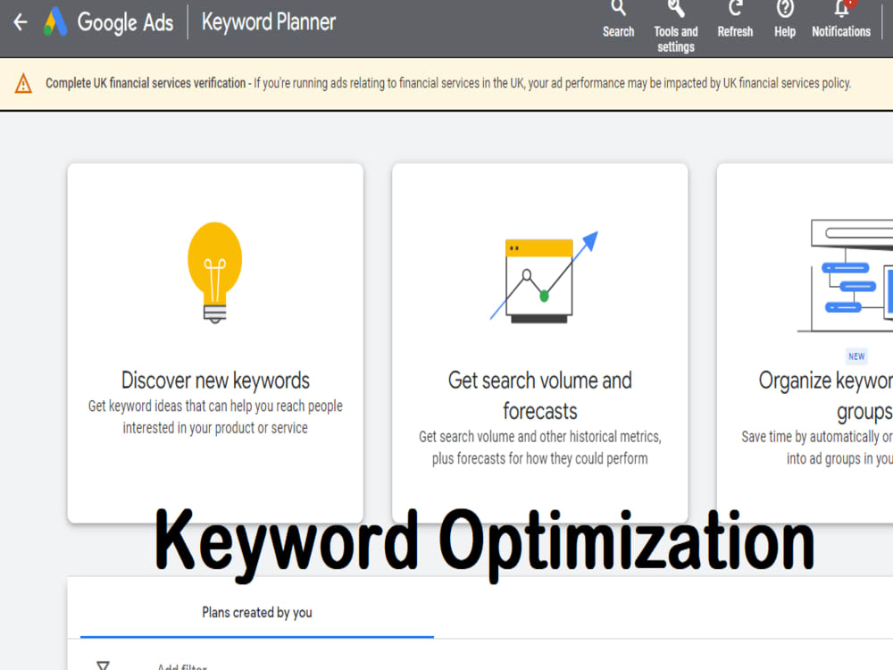Open Search in the top bar
Viewport: 893px width, 670px height.
click(x=619, y=20)
